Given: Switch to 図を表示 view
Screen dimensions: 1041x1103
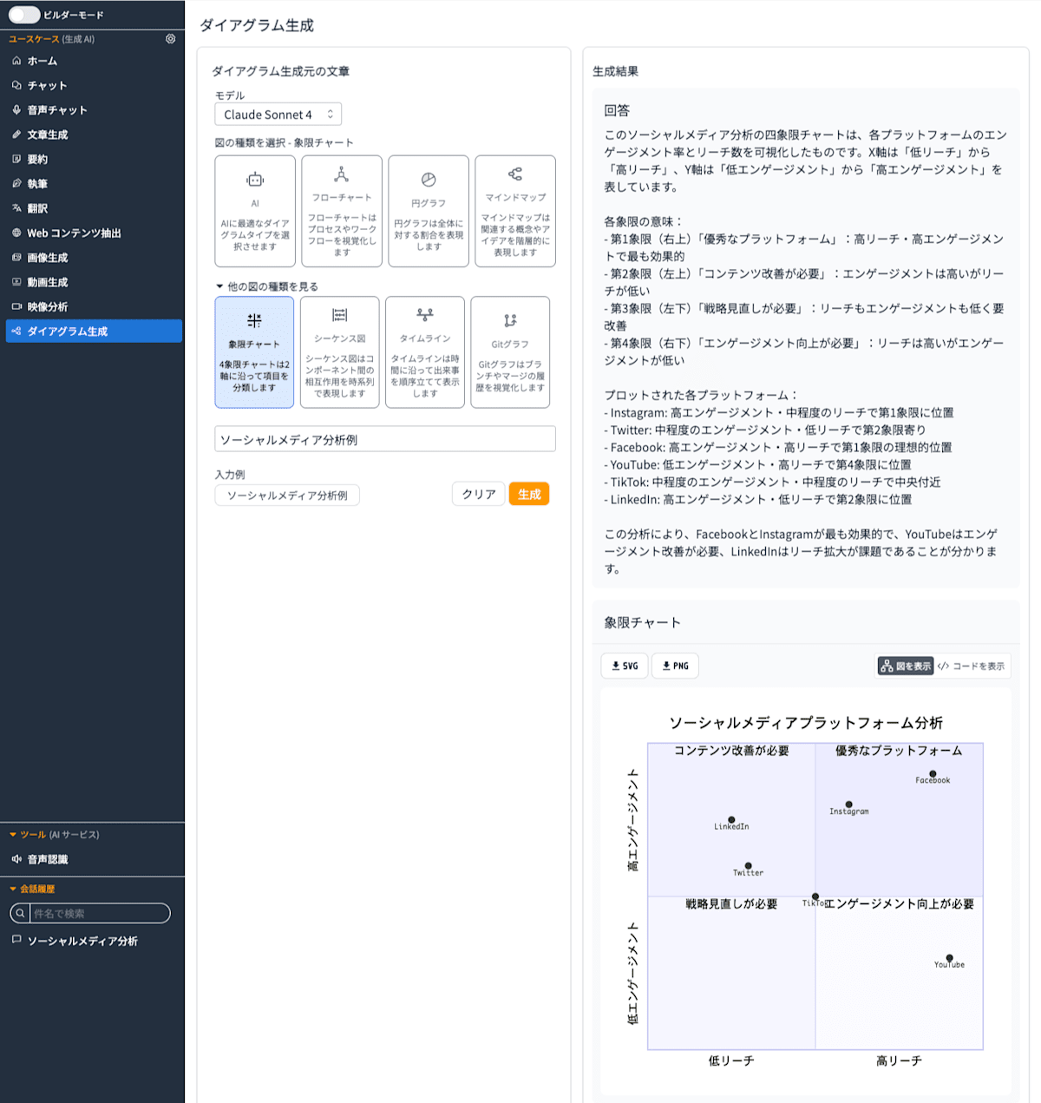Looking at the screenshot, I should click(906, 666).
